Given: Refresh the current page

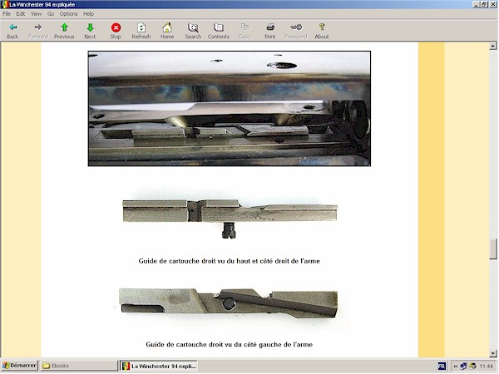Looking at the screenshot, I should point(141,27).
